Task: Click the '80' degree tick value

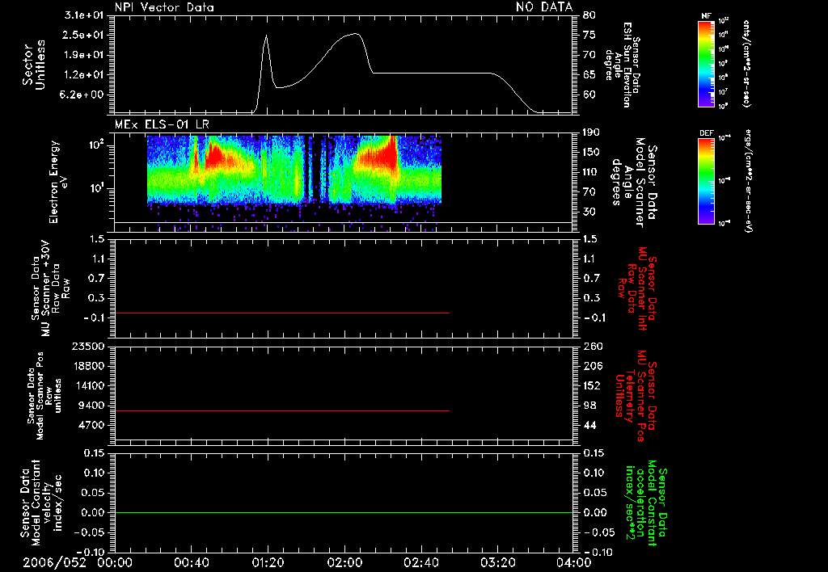Action: click(589, 15)
